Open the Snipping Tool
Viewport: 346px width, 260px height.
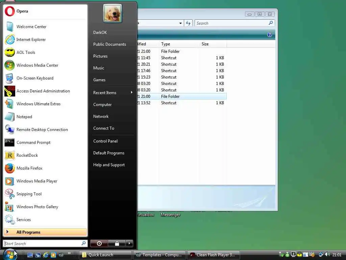point(45,194)
